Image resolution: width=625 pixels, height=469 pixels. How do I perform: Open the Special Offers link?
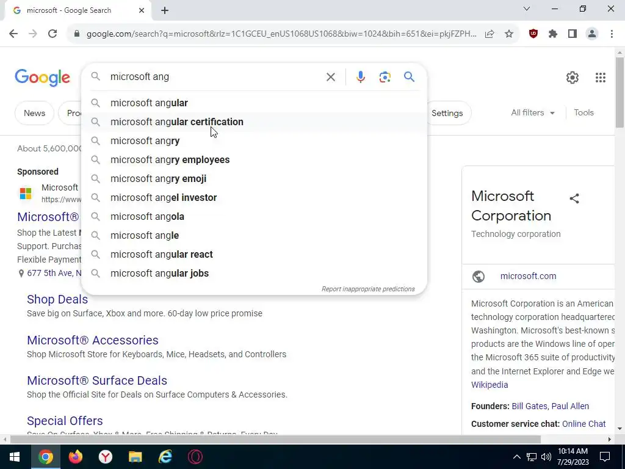65,421
